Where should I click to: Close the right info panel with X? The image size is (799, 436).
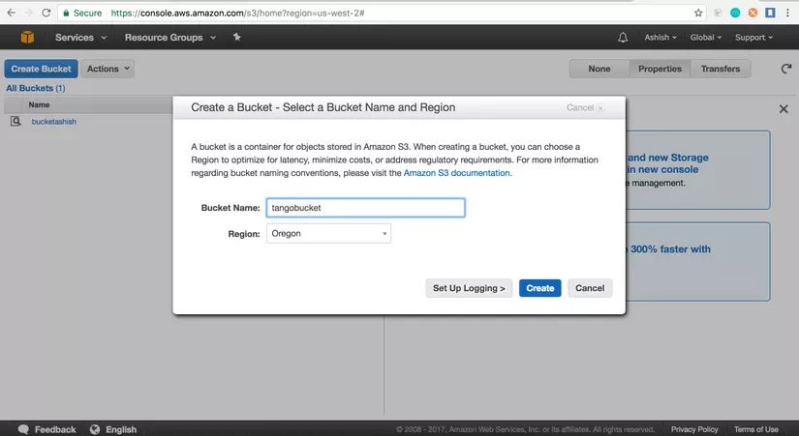[x=784, y=109]
